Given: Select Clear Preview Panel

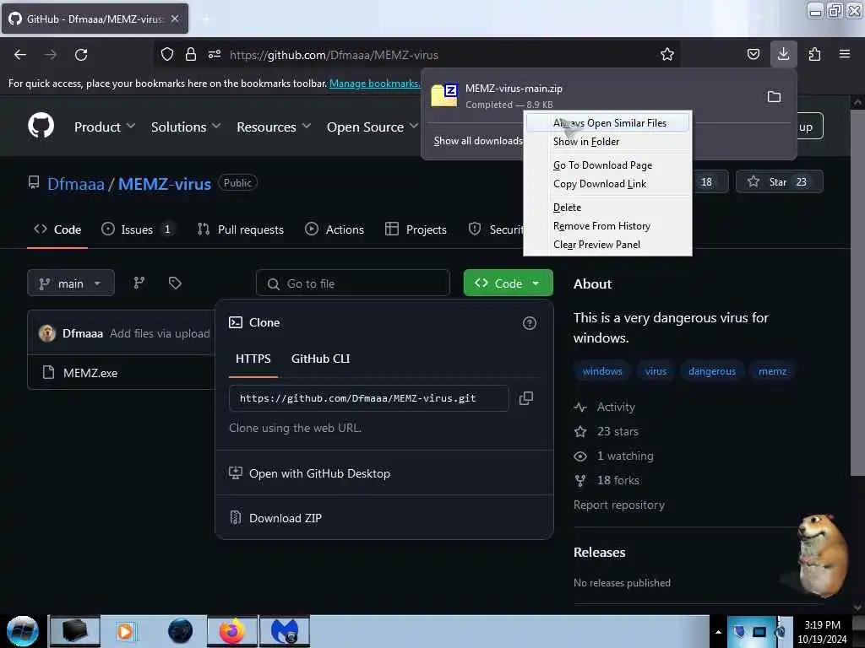Looking at the screenshot, I should 608,245.
